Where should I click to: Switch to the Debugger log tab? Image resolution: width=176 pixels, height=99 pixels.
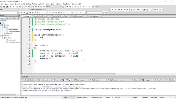coord(147,80)
